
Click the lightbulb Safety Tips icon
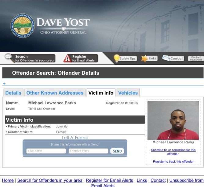coord(116,58)
